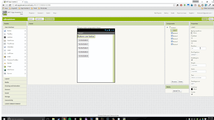Check Display hidden components in Viewer

point(78,27)
